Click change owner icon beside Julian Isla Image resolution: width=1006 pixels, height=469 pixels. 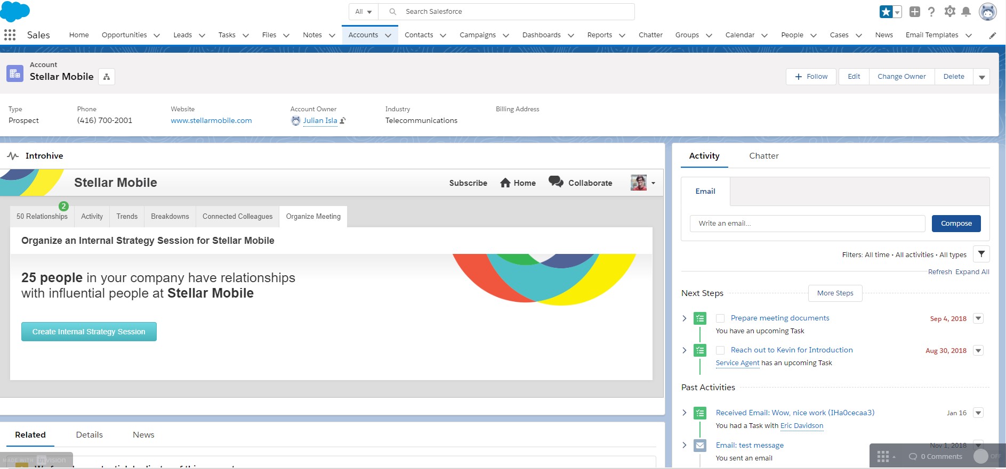[x=343, y=121]
